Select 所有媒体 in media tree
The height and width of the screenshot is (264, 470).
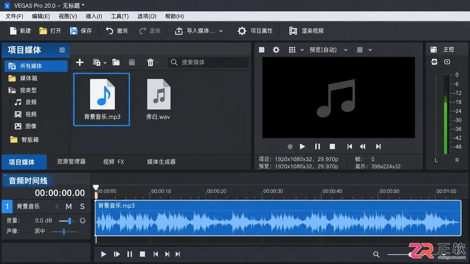(36, 66)
